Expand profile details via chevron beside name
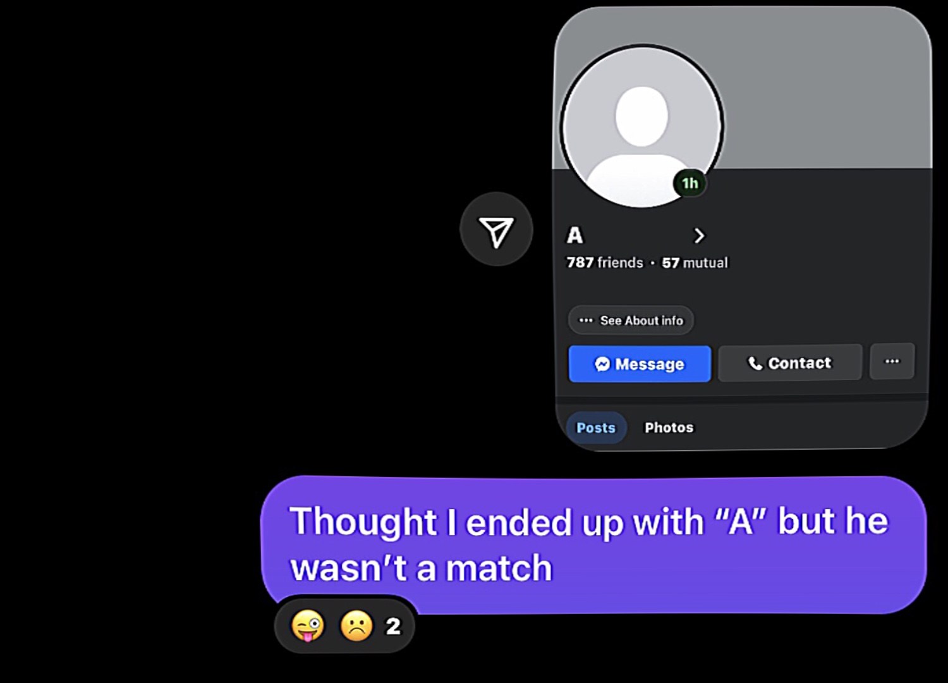The image size is (948, 683). 698,236
